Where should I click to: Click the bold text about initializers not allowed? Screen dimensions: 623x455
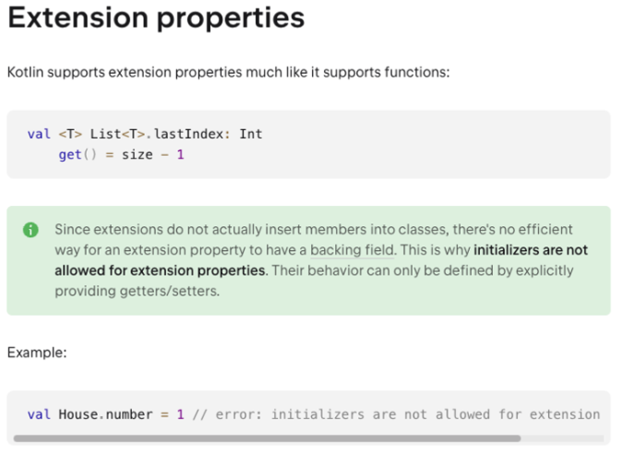[x=321, y=260]
